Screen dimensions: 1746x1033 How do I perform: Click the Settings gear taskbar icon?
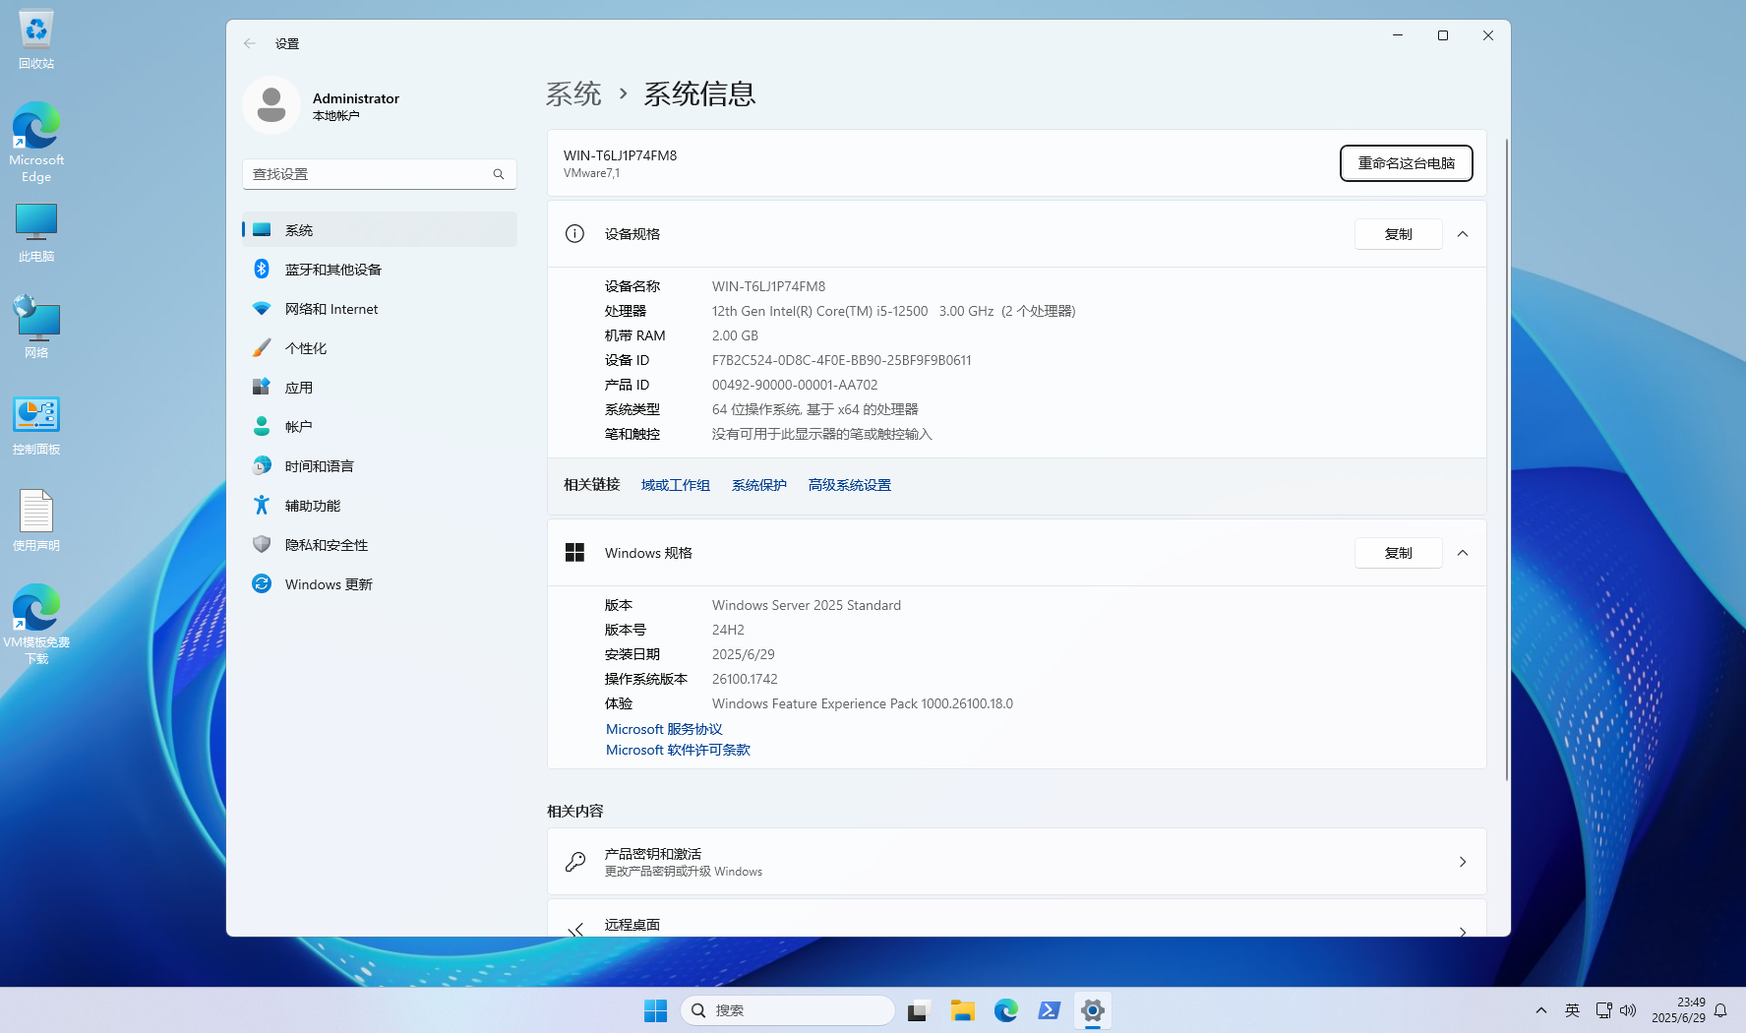[x=1092, y=1010]
